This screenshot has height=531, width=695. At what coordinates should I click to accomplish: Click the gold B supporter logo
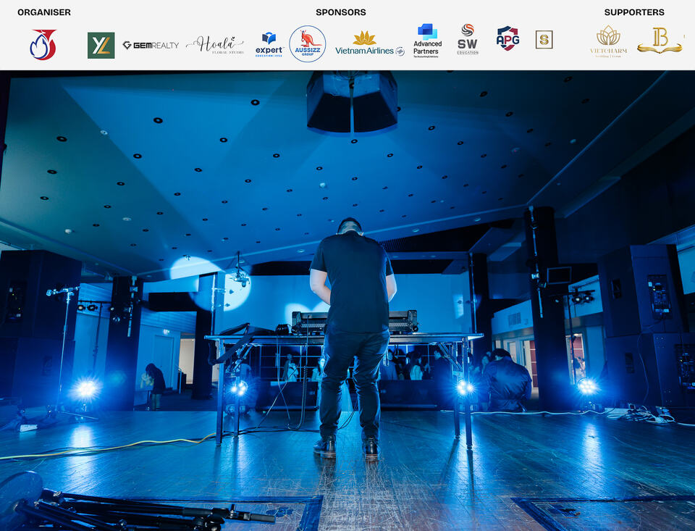point(660,41)
